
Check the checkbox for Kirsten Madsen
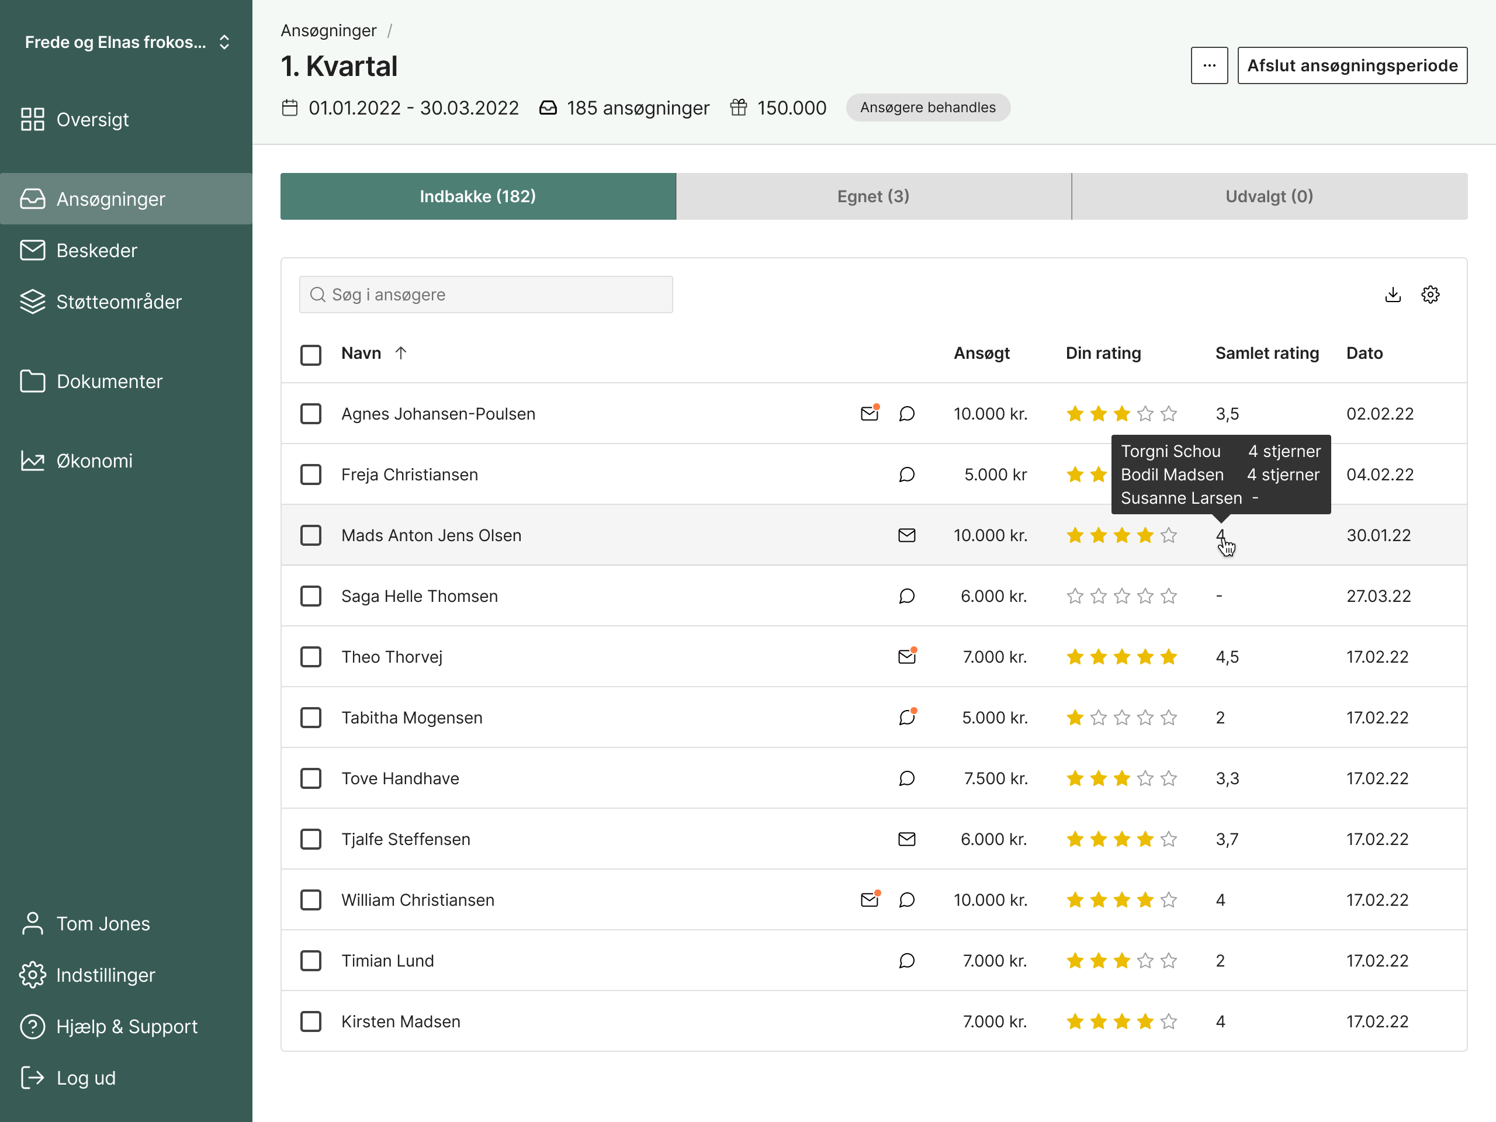click(x=310, y=1021)
